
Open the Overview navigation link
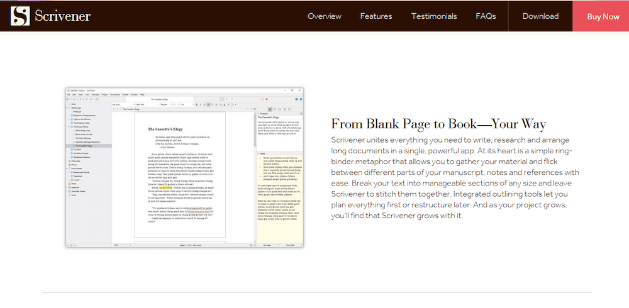click(324, 16)
